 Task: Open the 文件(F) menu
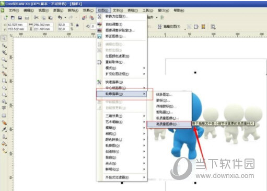pyautogui.click(x=14, y=10)
